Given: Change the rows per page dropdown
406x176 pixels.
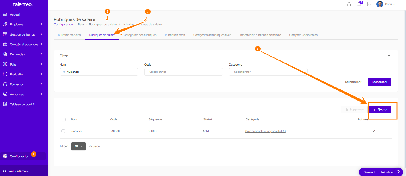Looking at the screenshot, I should tap(79, 146).
